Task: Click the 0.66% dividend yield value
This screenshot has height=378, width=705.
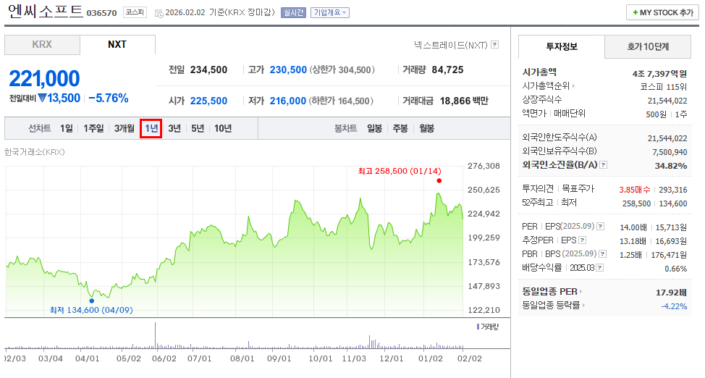Action: click(676, 269)
